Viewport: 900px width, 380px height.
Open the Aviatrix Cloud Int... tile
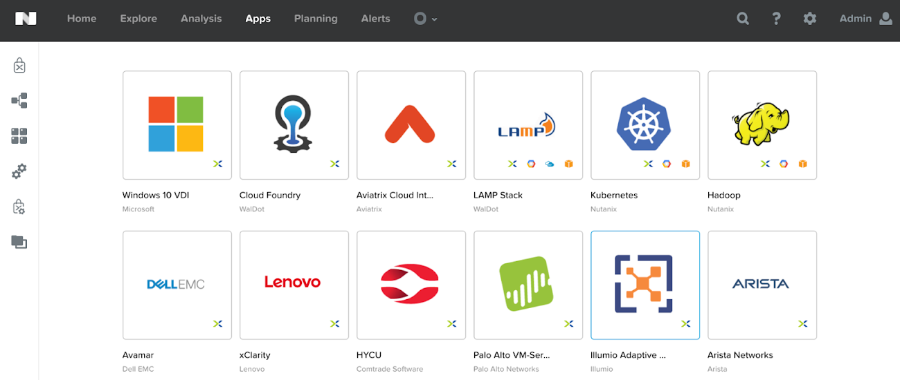[411, 125]
